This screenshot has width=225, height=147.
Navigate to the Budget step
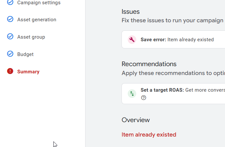click(x=26, y=54)
